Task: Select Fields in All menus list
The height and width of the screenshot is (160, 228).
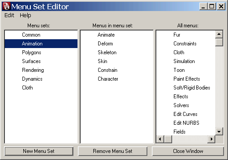Action: [x=186, y=131]
